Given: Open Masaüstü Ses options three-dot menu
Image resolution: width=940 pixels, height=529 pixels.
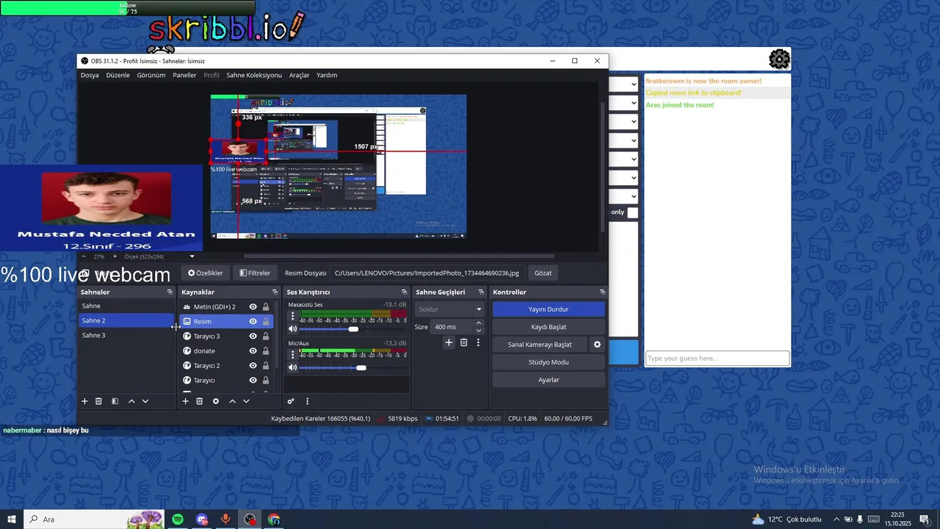Looking at the screenshot, I should [292, 316].
